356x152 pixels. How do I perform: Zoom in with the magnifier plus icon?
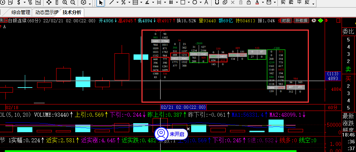[65, 3]
